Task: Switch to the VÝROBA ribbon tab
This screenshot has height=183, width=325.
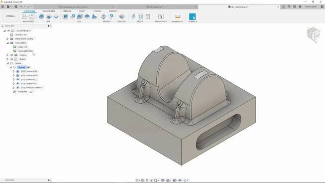Action: tap(97, 11)
